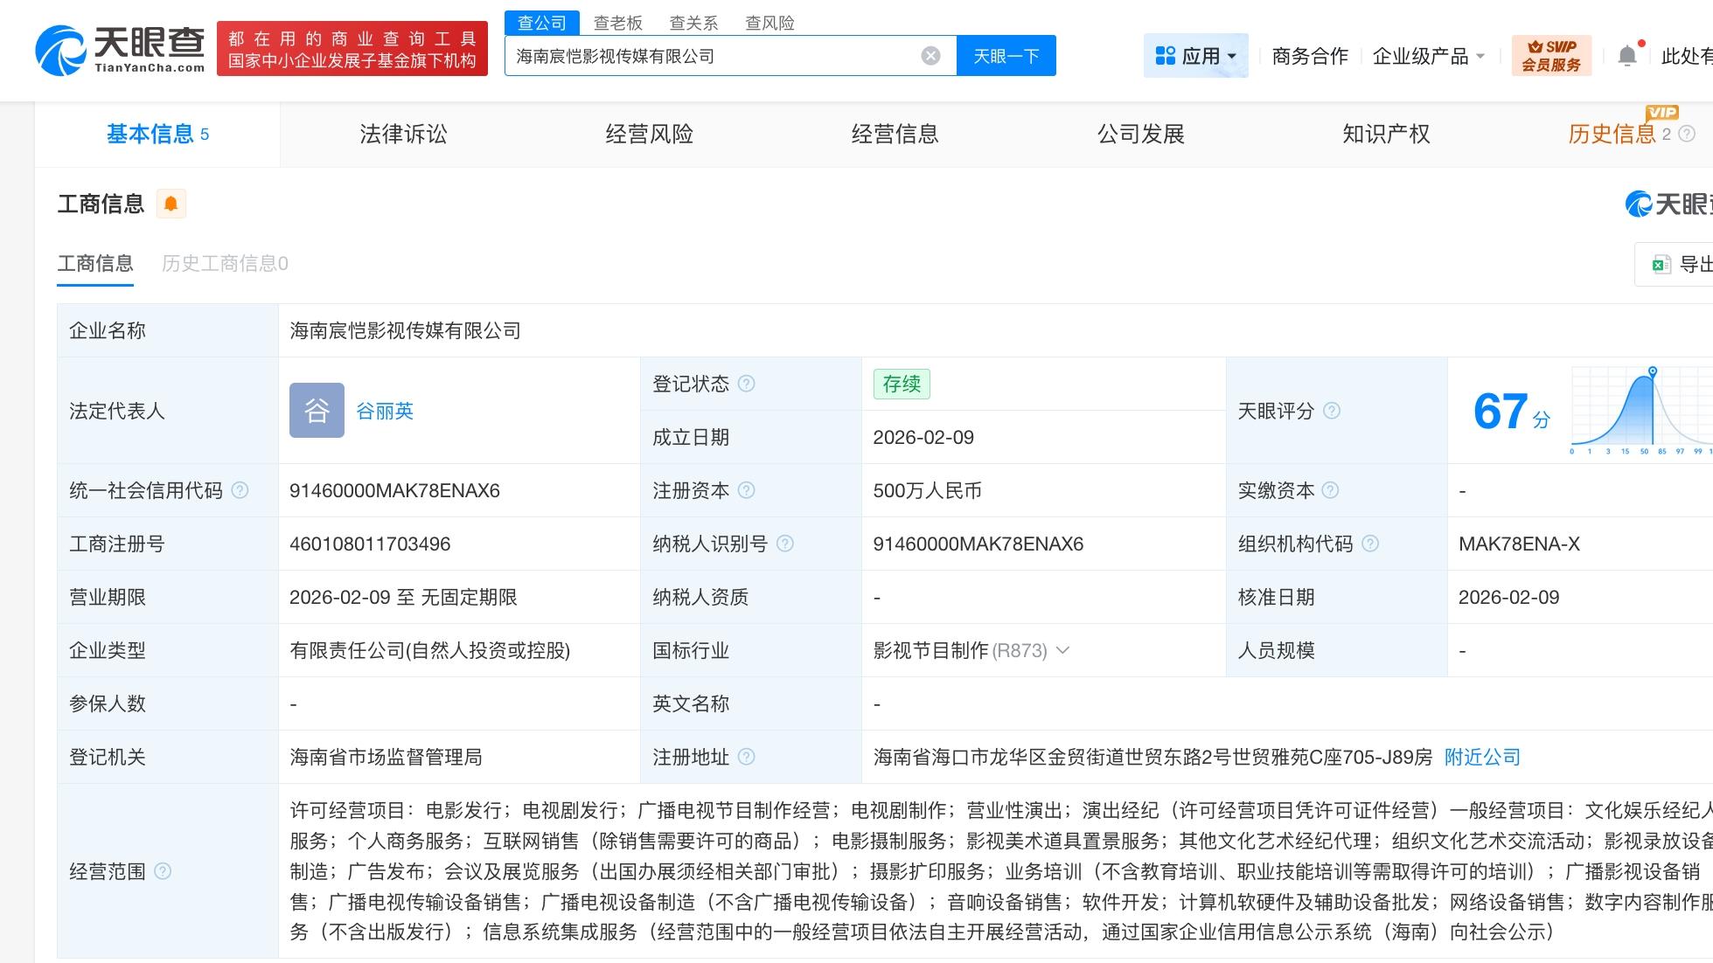
Task: Expand the 应用 dropdown arrow
Action: pyautogui.click(x=1233, y=56)
